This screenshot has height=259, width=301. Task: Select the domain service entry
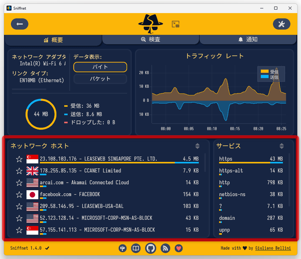click(251, 219)
